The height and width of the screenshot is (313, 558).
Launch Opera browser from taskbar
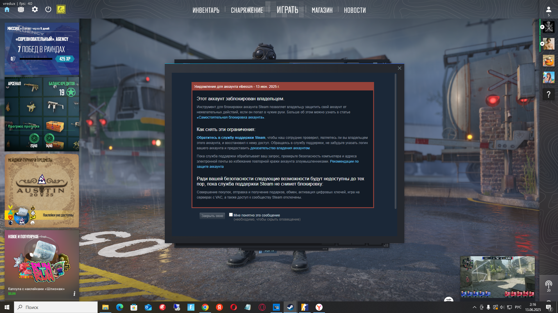click(x=234, y=307)
